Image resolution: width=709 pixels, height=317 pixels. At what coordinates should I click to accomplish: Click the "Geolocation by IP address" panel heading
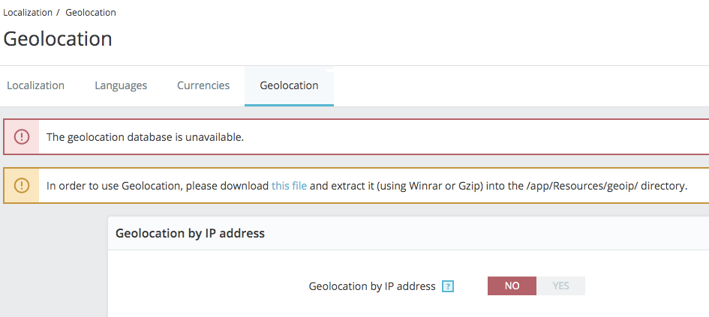[x=190, y=233]
